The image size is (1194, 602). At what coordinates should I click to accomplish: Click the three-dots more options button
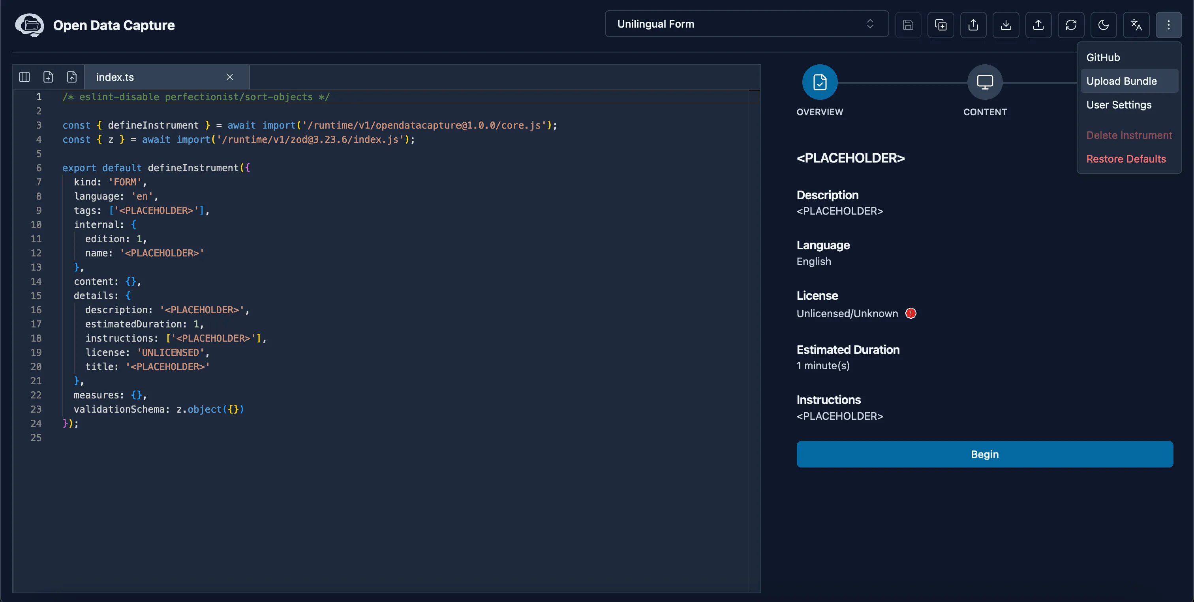click(x=1168, y=24)
